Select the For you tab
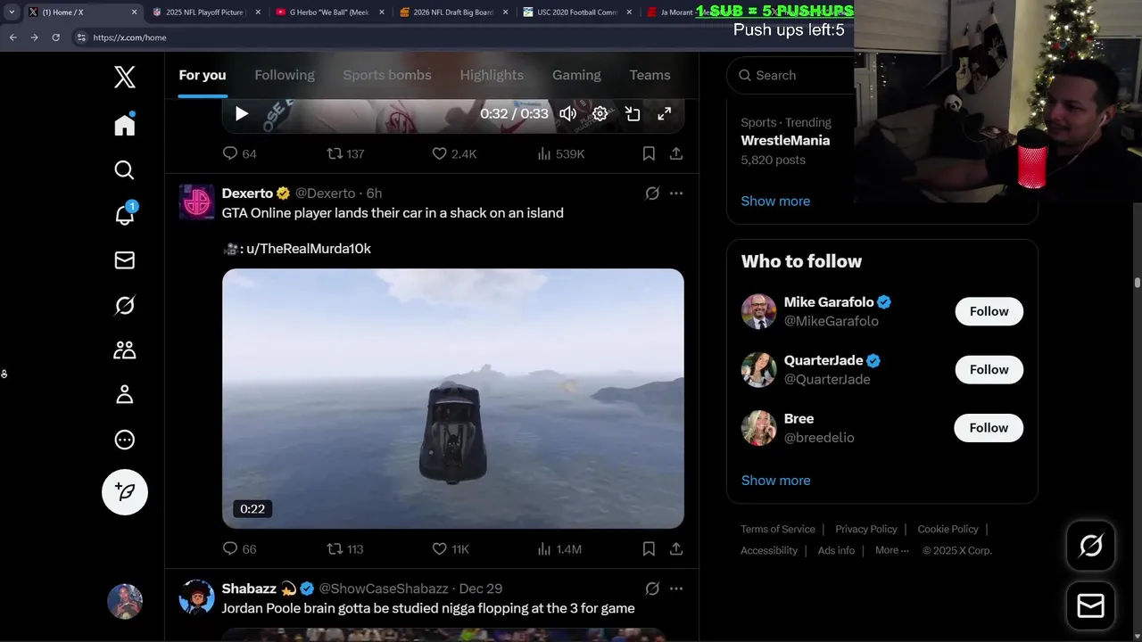Screen dimensions: 1142x642 (203, 75)
